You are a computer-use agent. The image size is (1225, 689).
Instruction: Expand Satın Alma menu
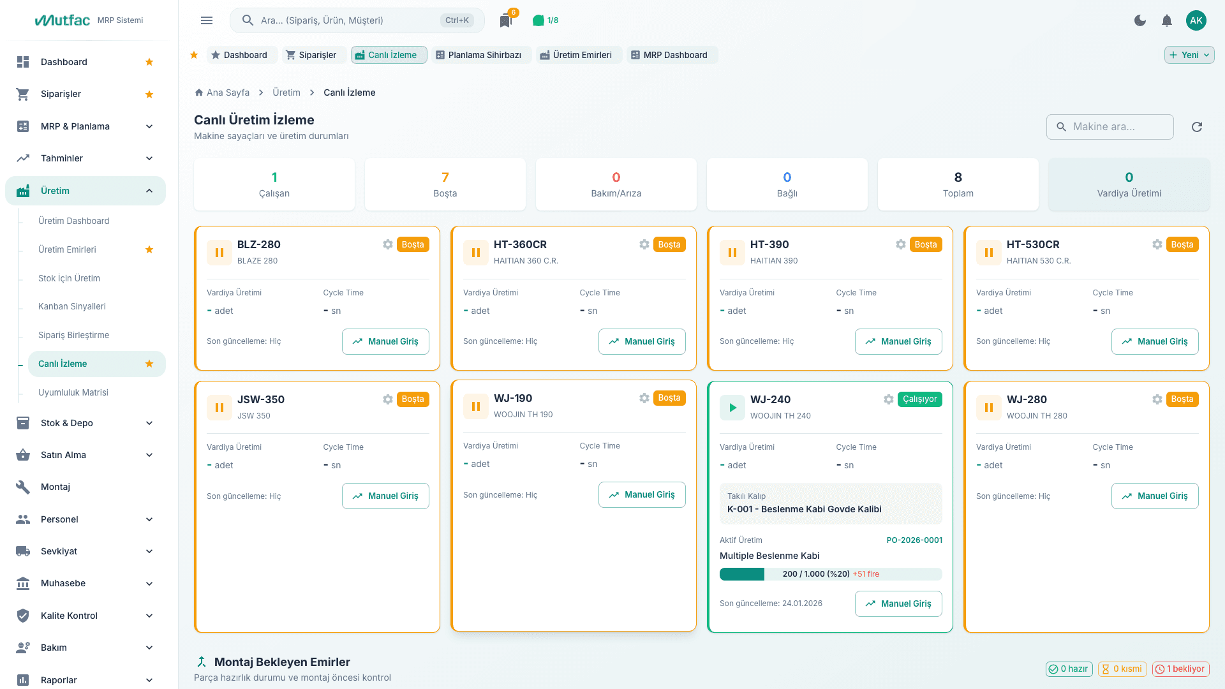pyautogui.click(x=85, y=455)
